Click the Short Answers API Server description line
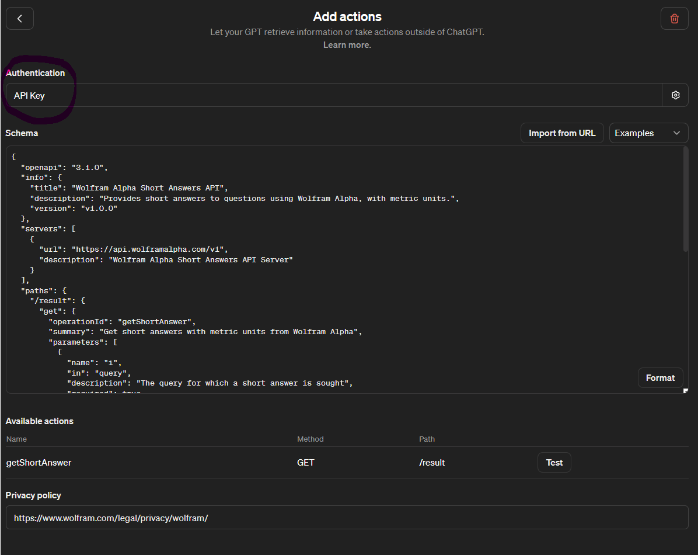This screenshot has height=555, width=698. (x=166, y=260)
